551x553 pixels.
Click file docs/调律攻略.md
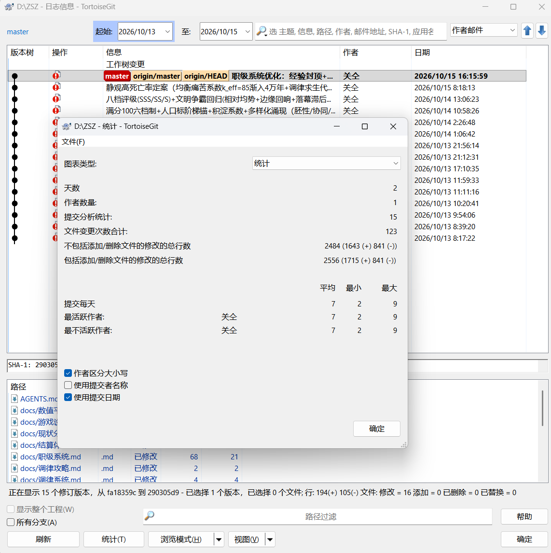click(x=50, y=469)
